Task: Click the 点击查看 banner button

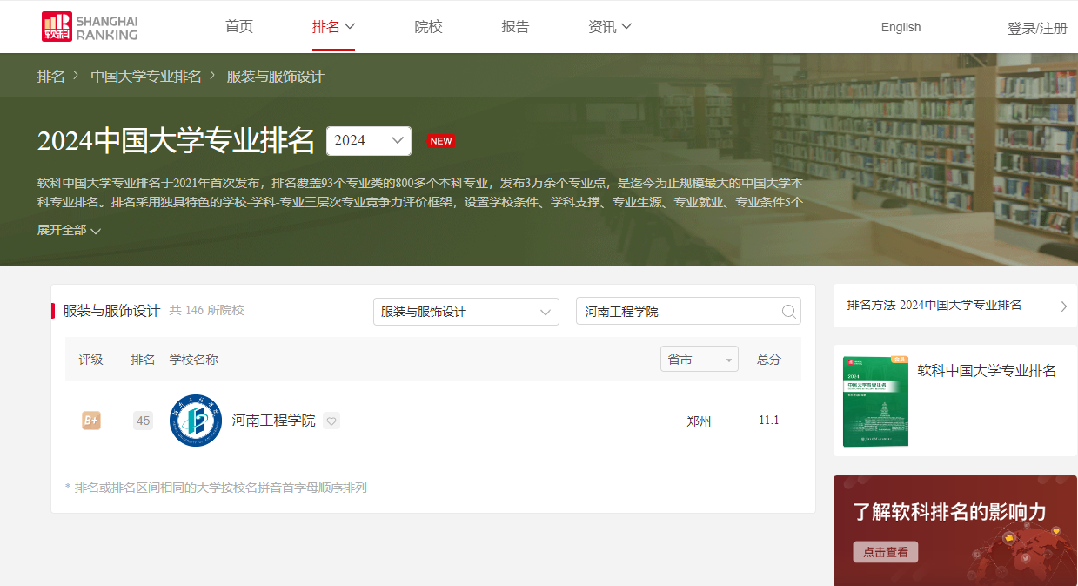Action: click(x=885, y=552)
